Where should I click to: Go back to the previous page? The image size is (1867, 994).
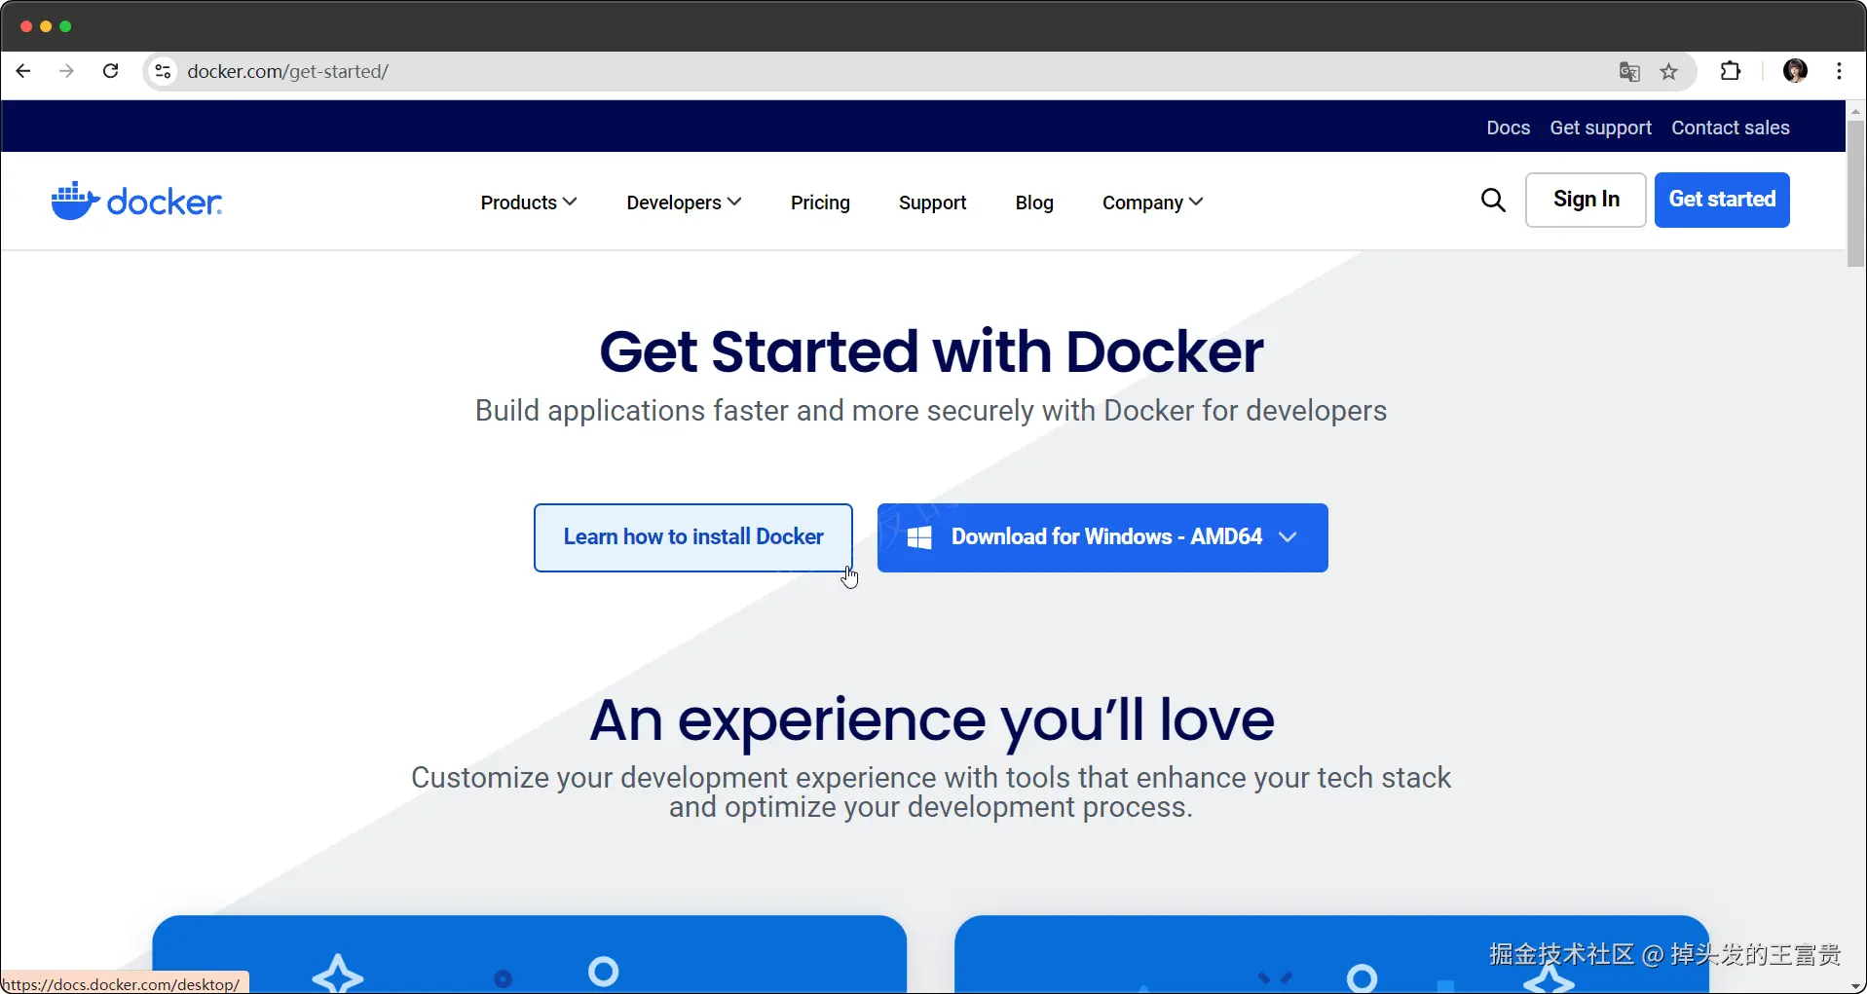pos(23,71)
